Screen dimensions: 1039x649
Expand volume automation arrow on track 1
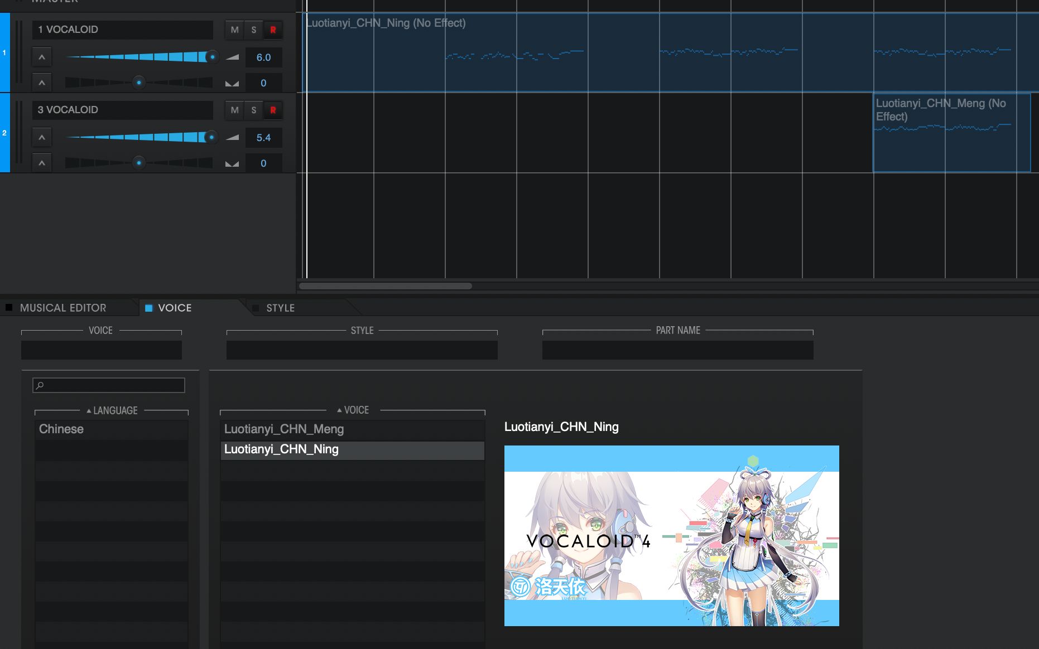tap(42, 57)
